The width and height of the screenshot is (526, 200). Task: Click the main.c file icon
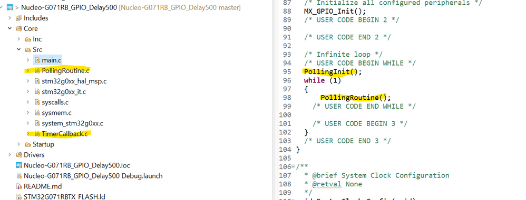pos(37,60)
